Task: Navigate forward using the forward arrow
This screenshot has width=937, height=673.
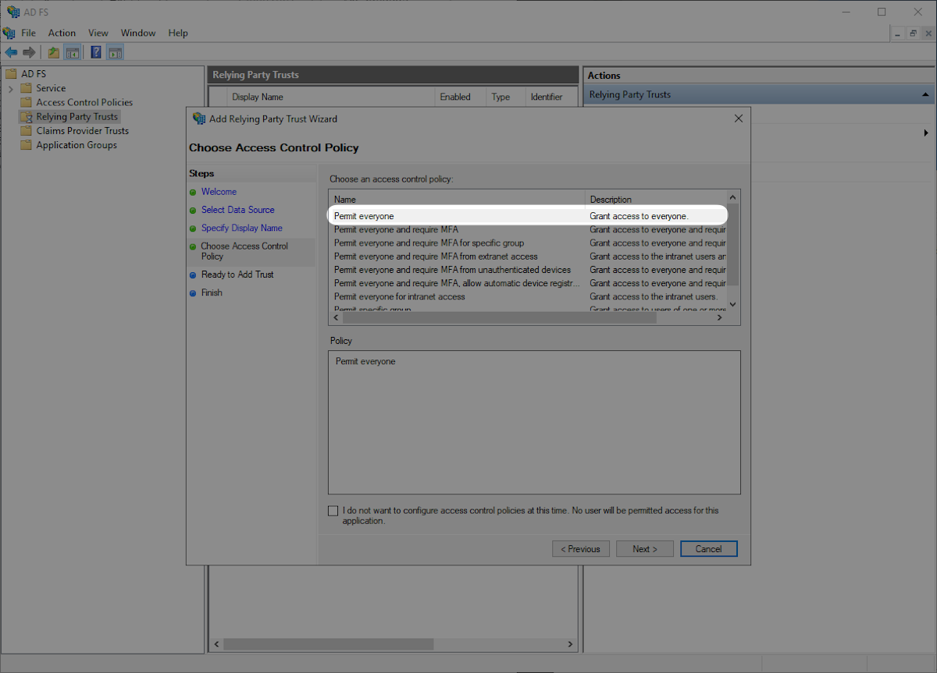Action: coord(29,51)
